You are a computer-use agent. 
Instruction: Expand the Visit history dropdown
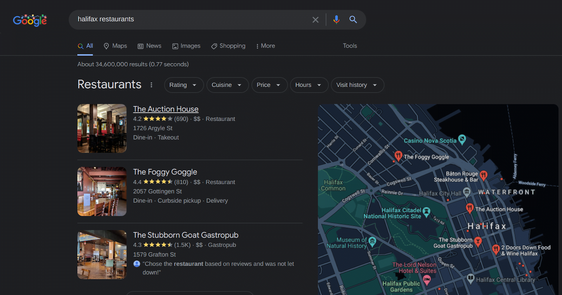point(357,85)
